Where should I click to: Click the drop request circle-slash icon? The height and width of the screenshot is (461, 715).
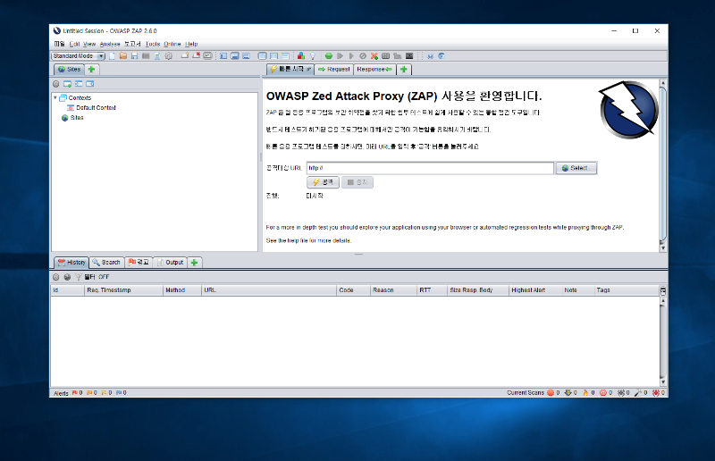click(x=363, y=56)
